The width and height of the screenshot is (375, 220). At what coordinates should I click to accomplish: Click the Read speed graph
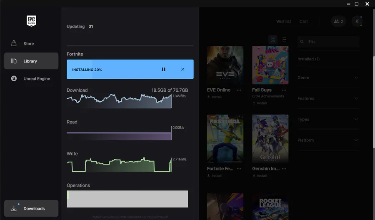119,133
